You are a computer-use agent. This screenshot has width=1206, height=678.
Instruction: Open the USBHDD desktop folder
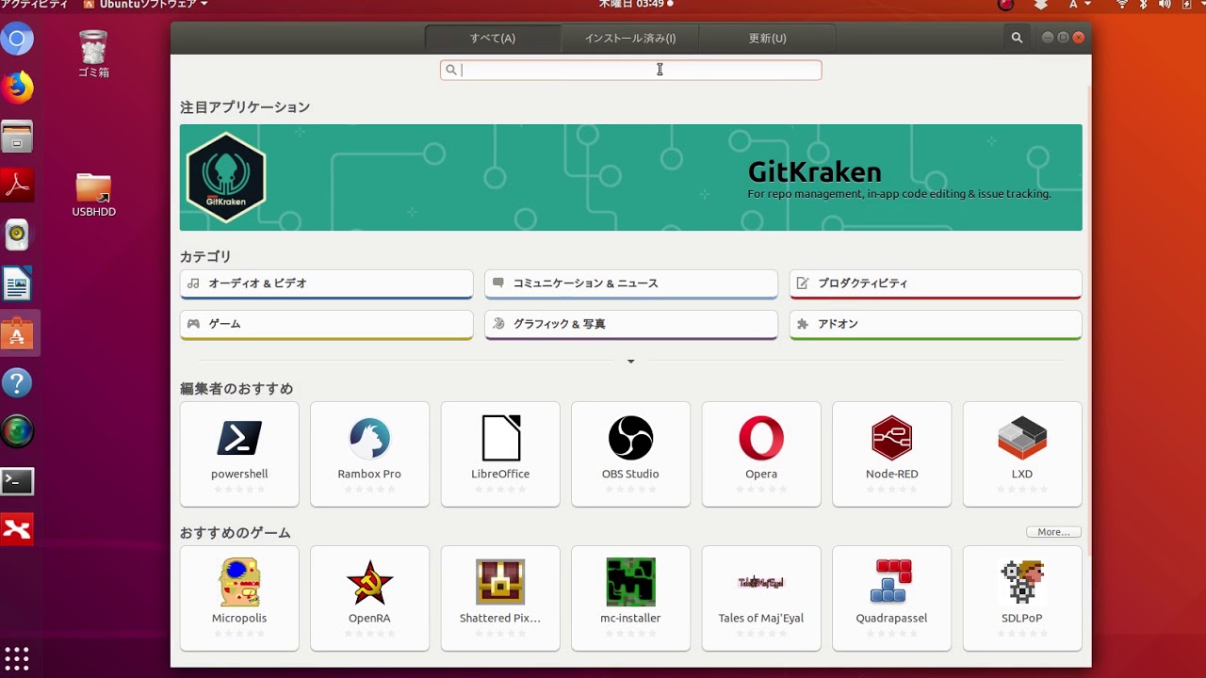93,196
